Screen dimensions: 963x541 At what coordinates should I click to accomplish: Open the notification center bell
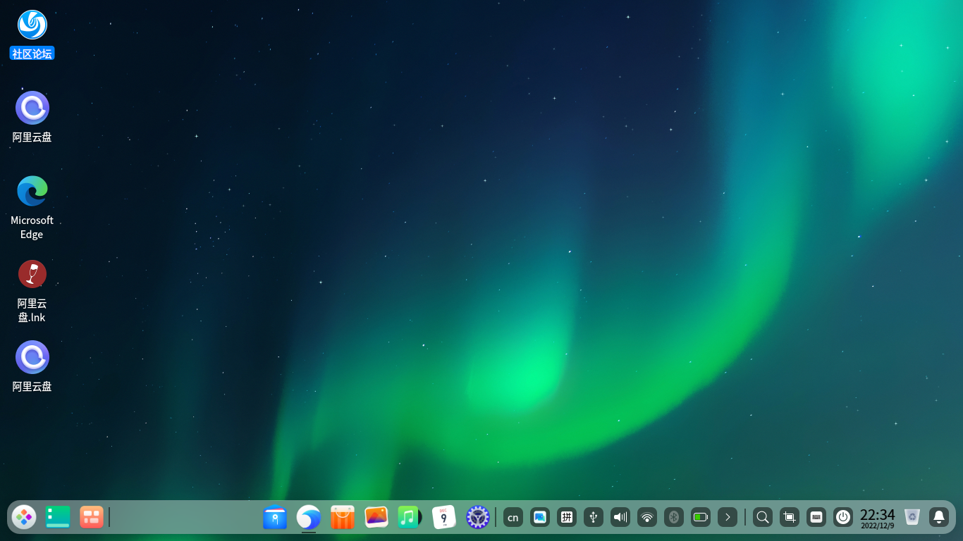click(940, 517)
